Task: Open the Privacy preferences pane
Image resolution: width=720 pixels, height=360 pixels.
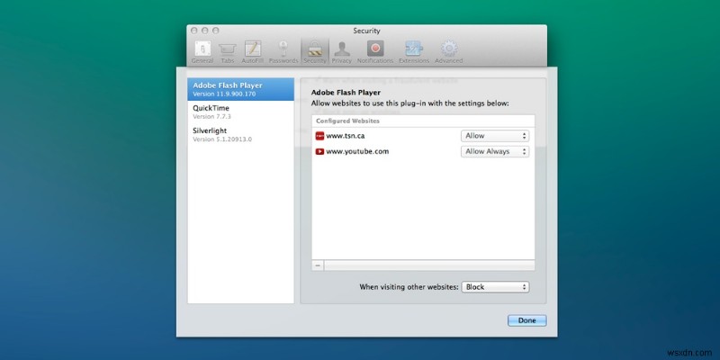Action: click(x=342, y=52)
